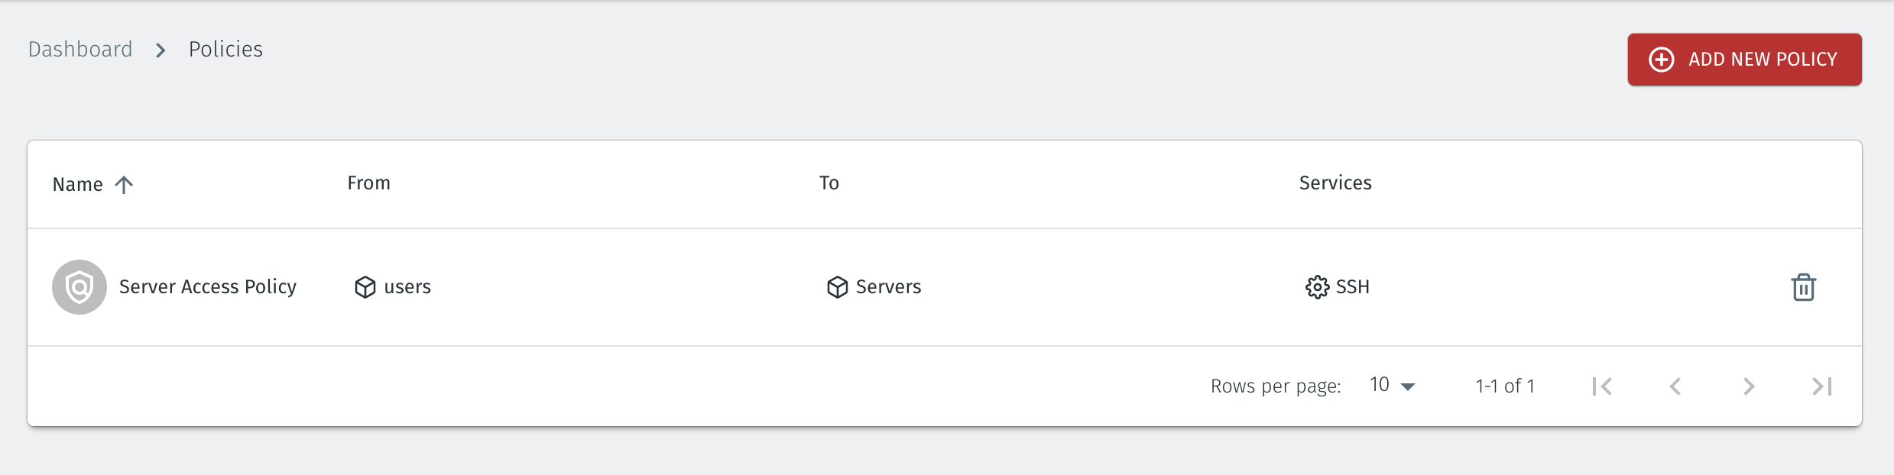The width and height of the screenshot is (1894, 475).
Task: Go to the previous page of results
Action: point(1675,386)
